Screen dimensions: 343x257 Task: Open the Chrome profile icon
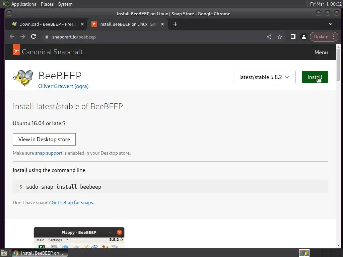coord(303,37)
